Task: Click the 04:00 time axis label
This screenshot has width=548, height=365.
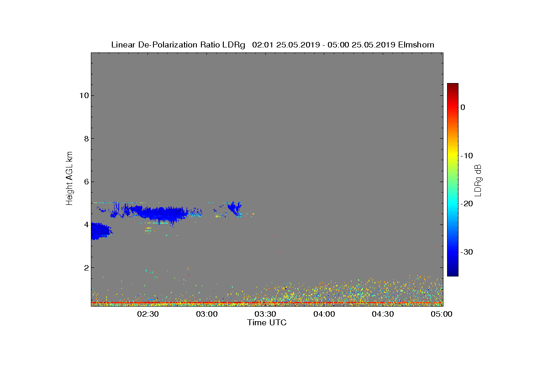Action: coord(325,314)
